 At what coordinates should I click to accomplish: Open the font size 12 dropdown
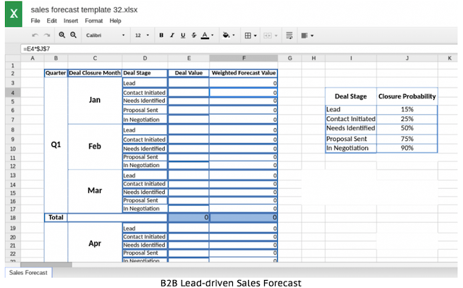point(142,35)
